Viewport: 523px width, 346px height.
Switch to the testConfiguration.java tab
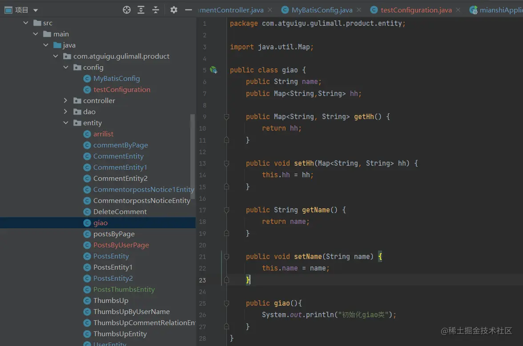[416, 10]
